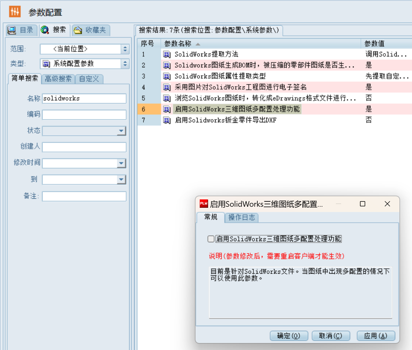
Task: Click the 搜索 tab magnifier icon
Action: point(45,30)
